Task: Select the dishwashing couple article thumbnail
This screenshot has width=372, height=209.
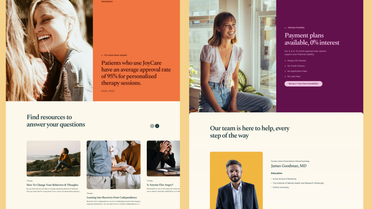Action: 113,165
